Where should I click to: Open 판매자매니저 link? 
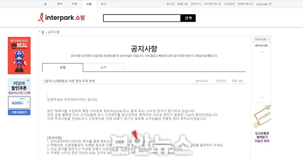point(245,4)
